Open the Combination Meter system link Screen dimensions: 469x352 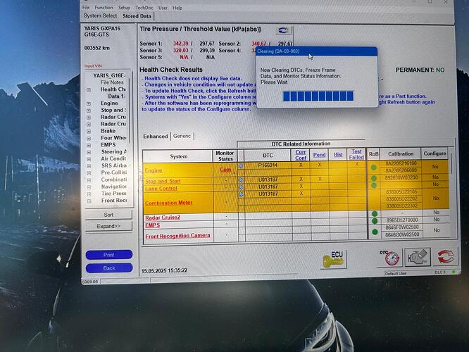click(x=170, y=203)
